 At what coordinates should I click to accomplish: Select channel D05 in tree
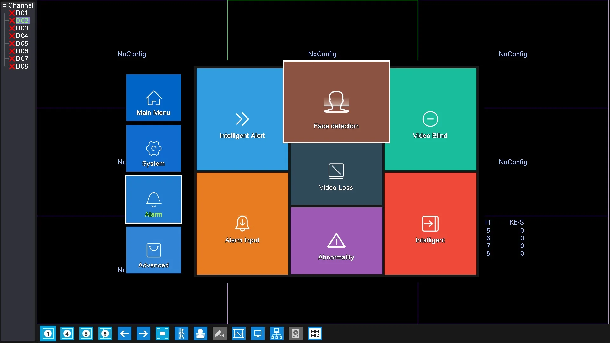pos(22,44)
